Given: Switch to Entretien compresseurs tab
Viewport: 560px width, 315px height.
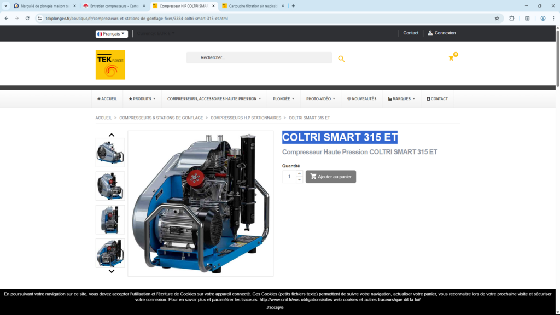Looking at the screenshot, I should 114,6.
